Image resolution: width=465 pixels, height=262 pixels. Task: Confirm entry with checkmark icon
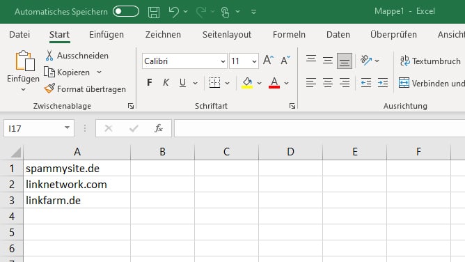point(134,128)
